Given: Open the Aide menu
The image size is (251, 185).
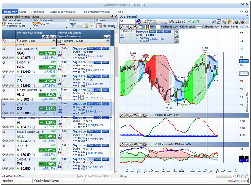Looking at the screenshot, I should [x=120, y=12].
